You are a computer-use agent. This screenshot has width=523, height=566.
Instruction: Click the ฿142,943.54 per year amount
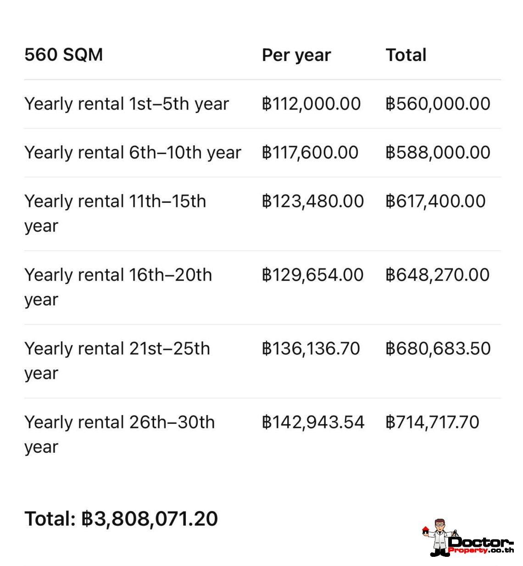pos(313,422)
